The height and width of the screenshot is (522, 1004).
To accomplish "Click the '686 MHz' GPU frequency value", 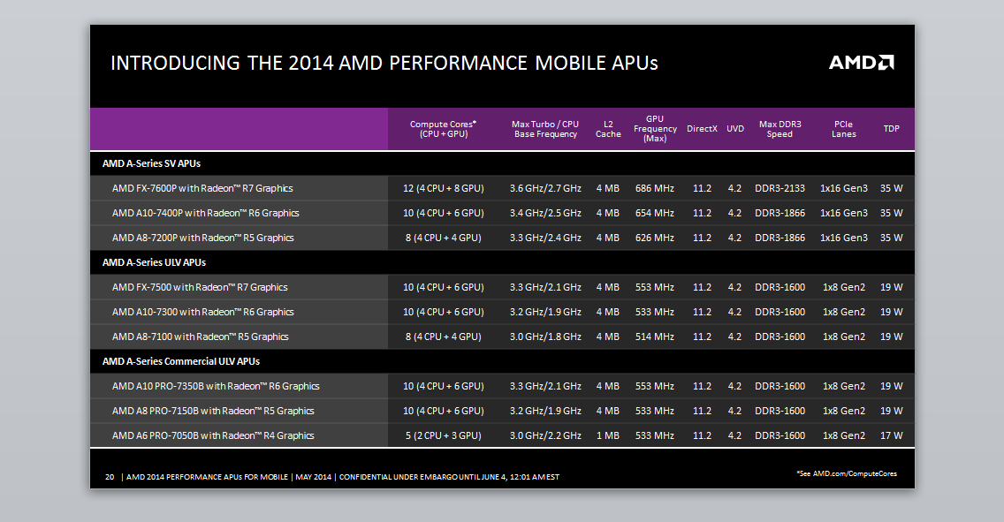I will click(654, 188).
